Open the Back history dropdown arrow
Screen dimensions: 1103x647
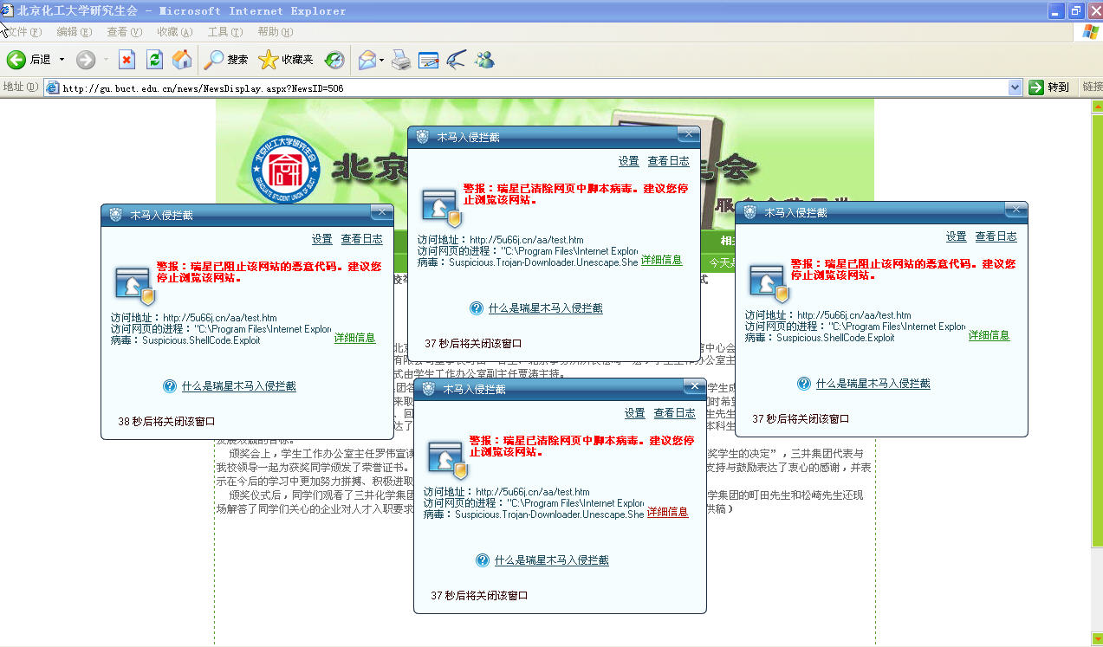[x=62, y=60]
